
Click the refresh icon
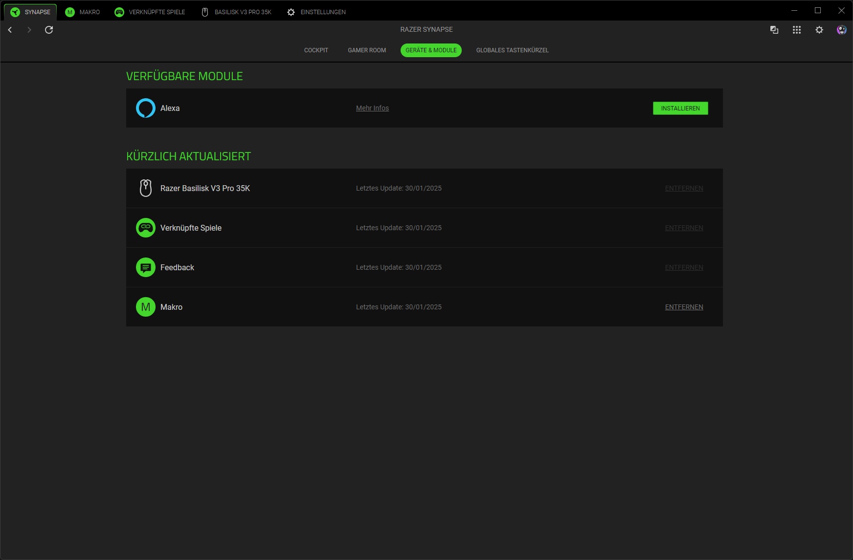pos(49,30)
